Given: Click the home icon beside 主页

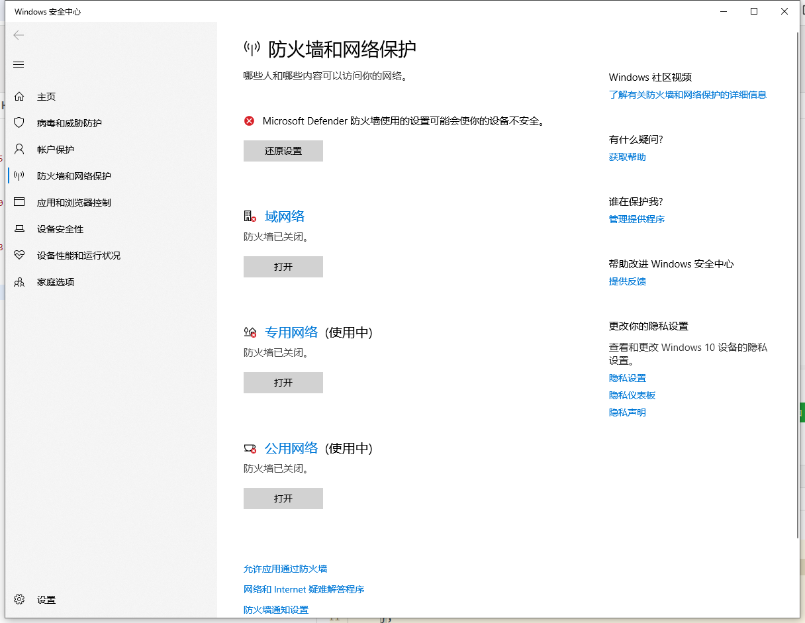Looking at the screenshot, I should [x=19, y=97].
